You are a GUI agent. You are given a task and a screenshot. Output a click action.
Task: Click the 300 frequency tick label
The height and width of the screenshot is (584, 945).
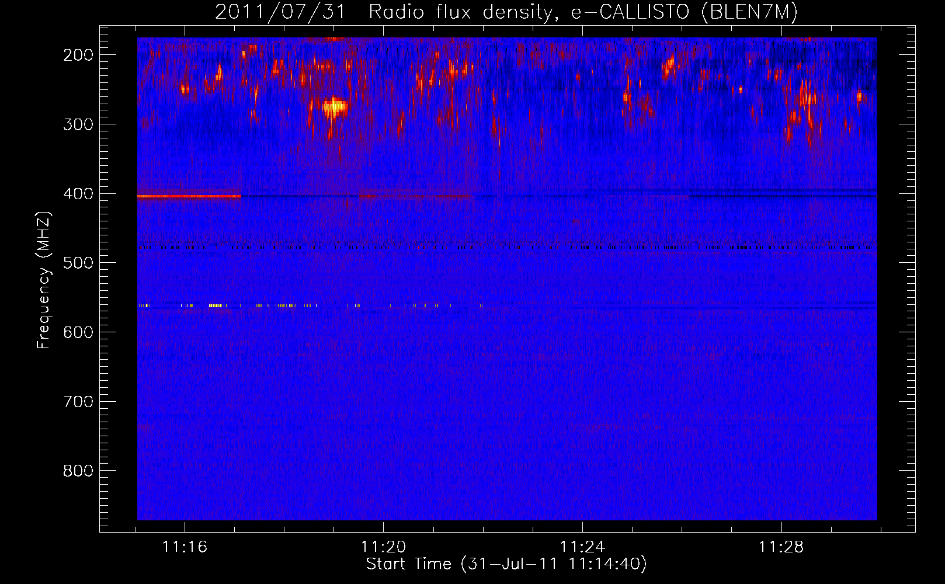(78, 124)
